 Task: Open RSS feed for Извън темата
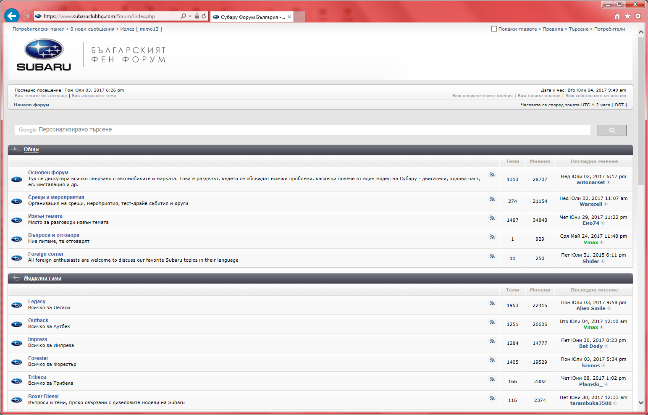(x=492, y=218)
